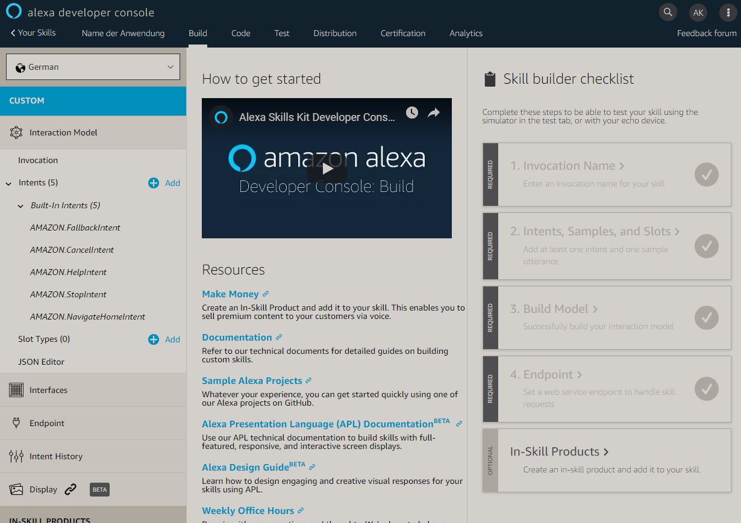Click the Interaction Model gear icon
The height and width of the screenshot is (523, 741).
point(16,132)
